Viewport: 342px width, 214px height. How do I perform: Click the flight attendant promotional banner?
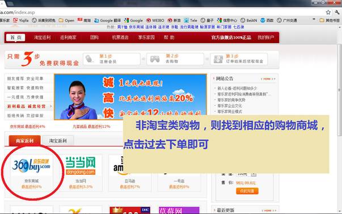tap(130, 96)
